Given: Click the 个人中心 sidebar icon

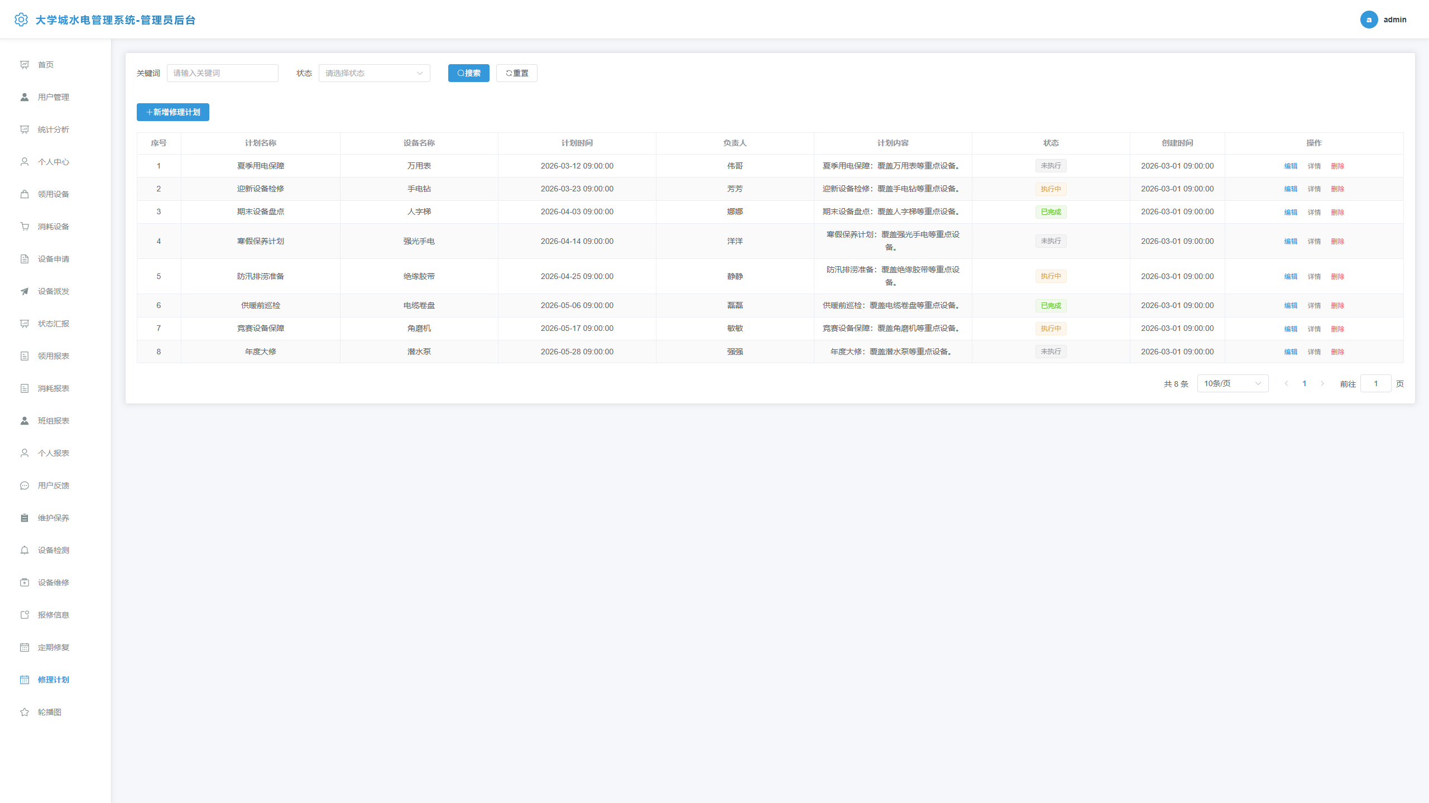Looking at the screenshot, I should tap(25, 162).
